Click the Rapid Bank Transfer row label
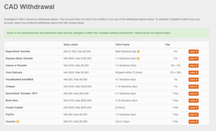This screenshot has width=216, height=131. click(18, 51)
